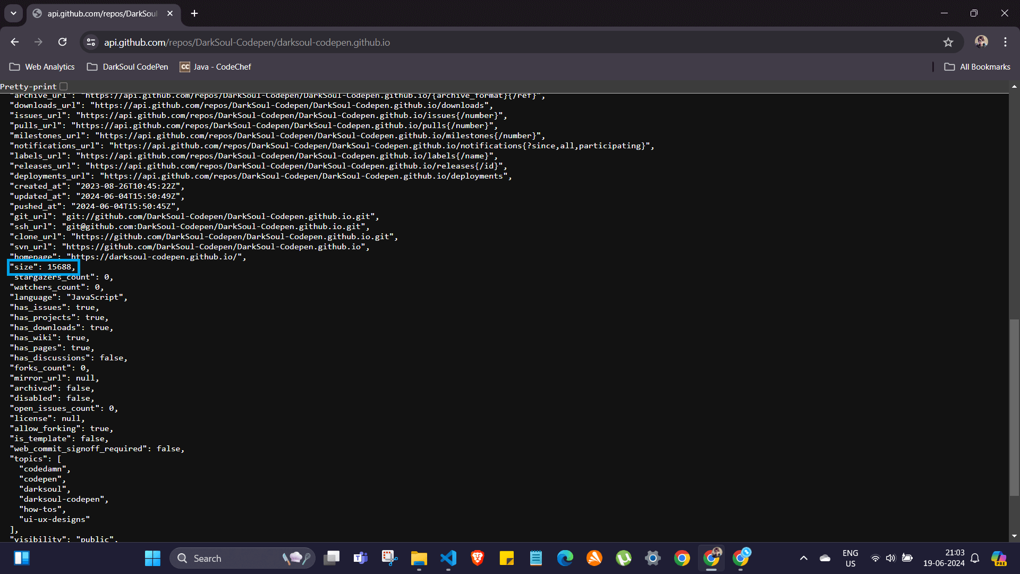
Task: Click the browser back navigation arrow
Action: click(15, 42)
